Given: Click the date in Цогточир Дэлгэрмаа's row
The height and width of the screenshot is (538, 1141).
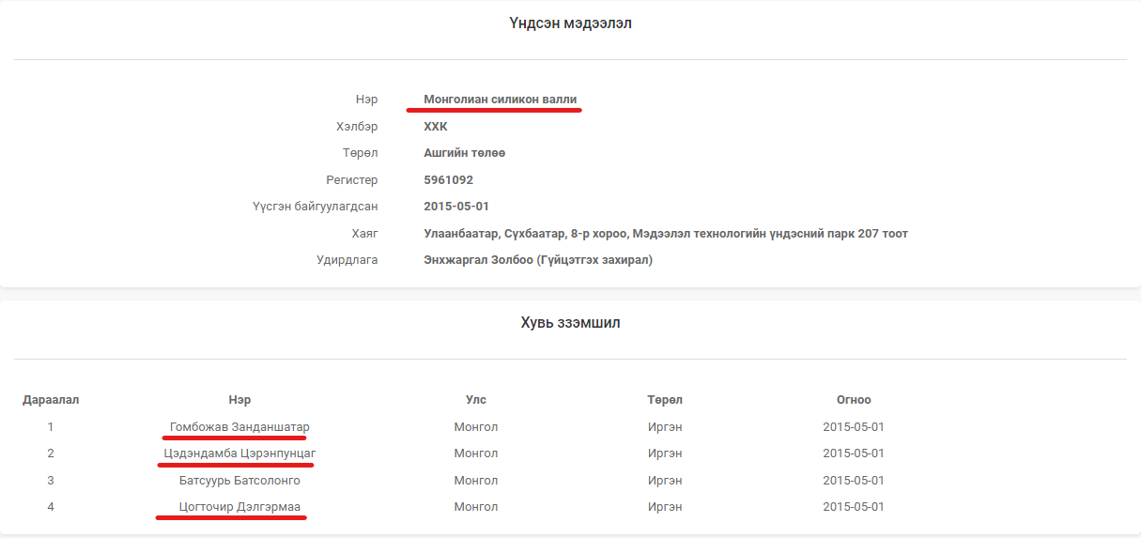Looking at the screenshot, I should [854, 507].
